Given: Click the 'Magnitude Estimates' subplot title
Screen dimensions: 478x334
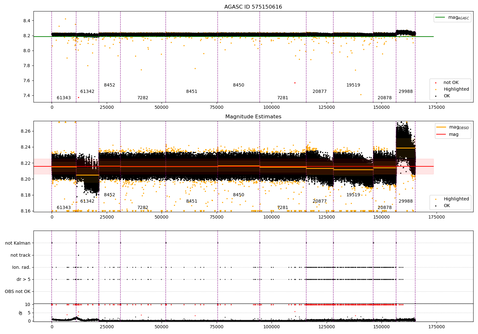Looking at the screenshot, I should coord(253,117).
